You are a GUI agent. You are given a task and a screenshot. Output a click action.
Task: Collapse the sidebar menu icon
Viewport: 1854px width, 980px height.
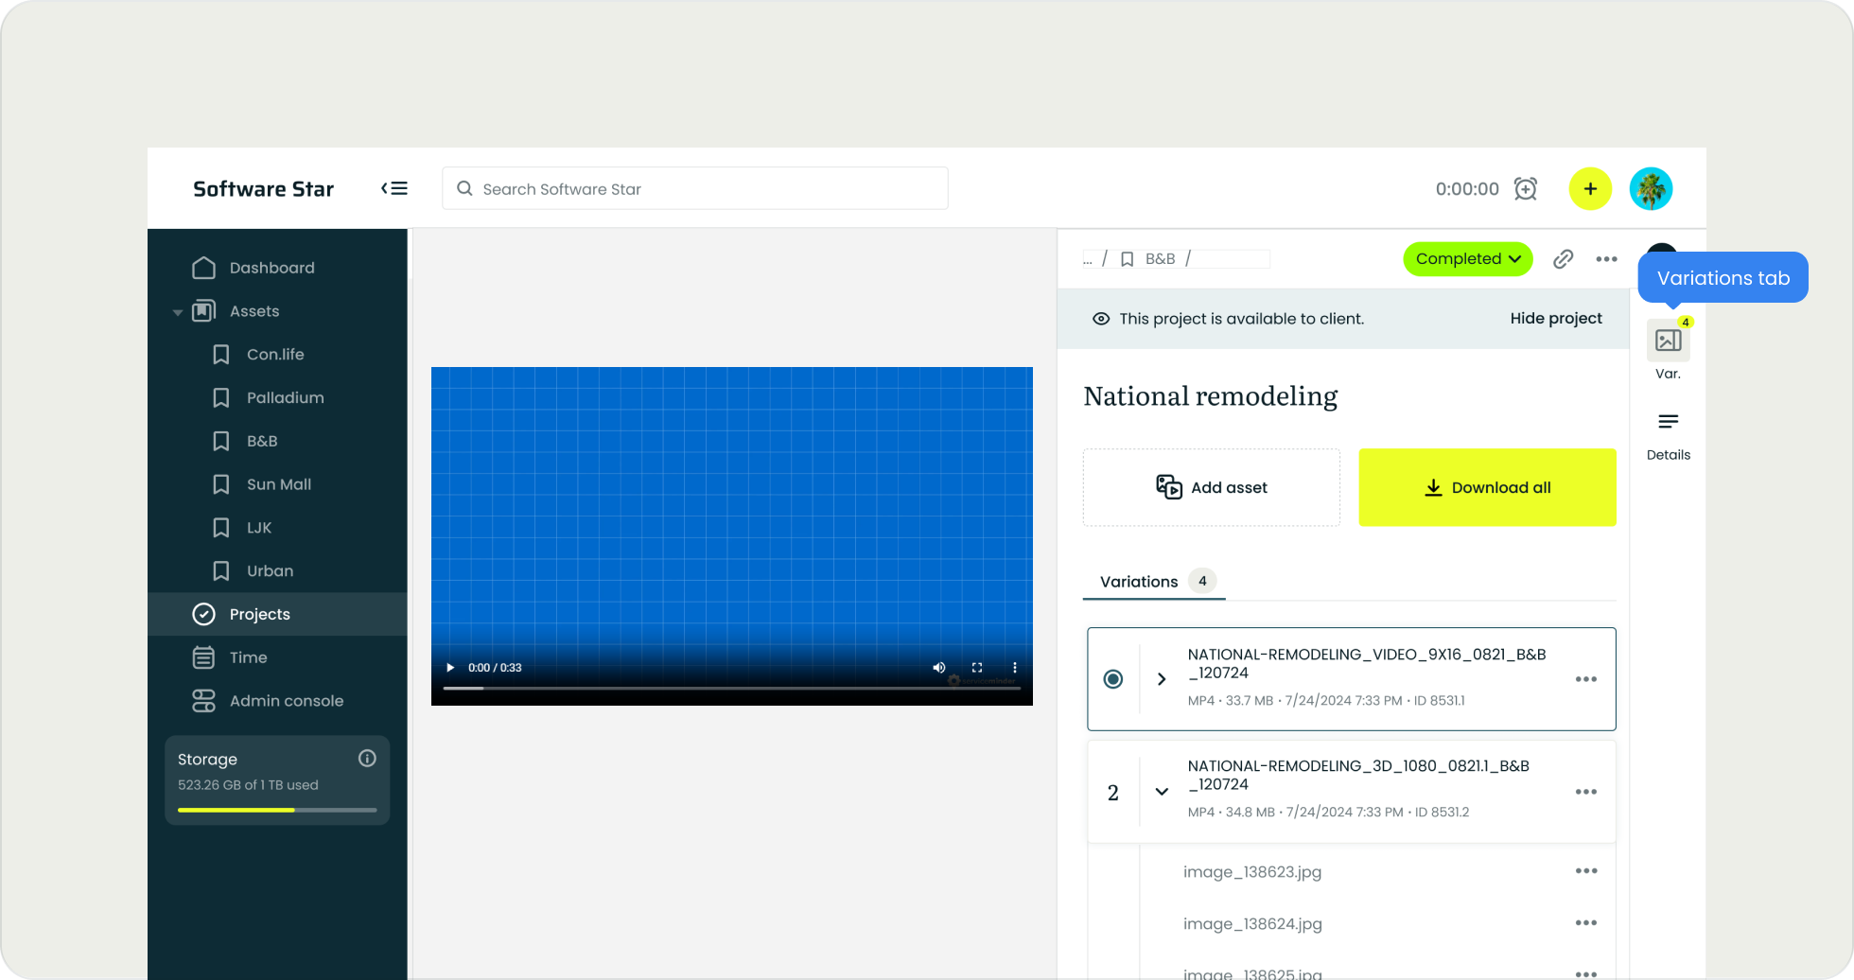click(394, 188)
